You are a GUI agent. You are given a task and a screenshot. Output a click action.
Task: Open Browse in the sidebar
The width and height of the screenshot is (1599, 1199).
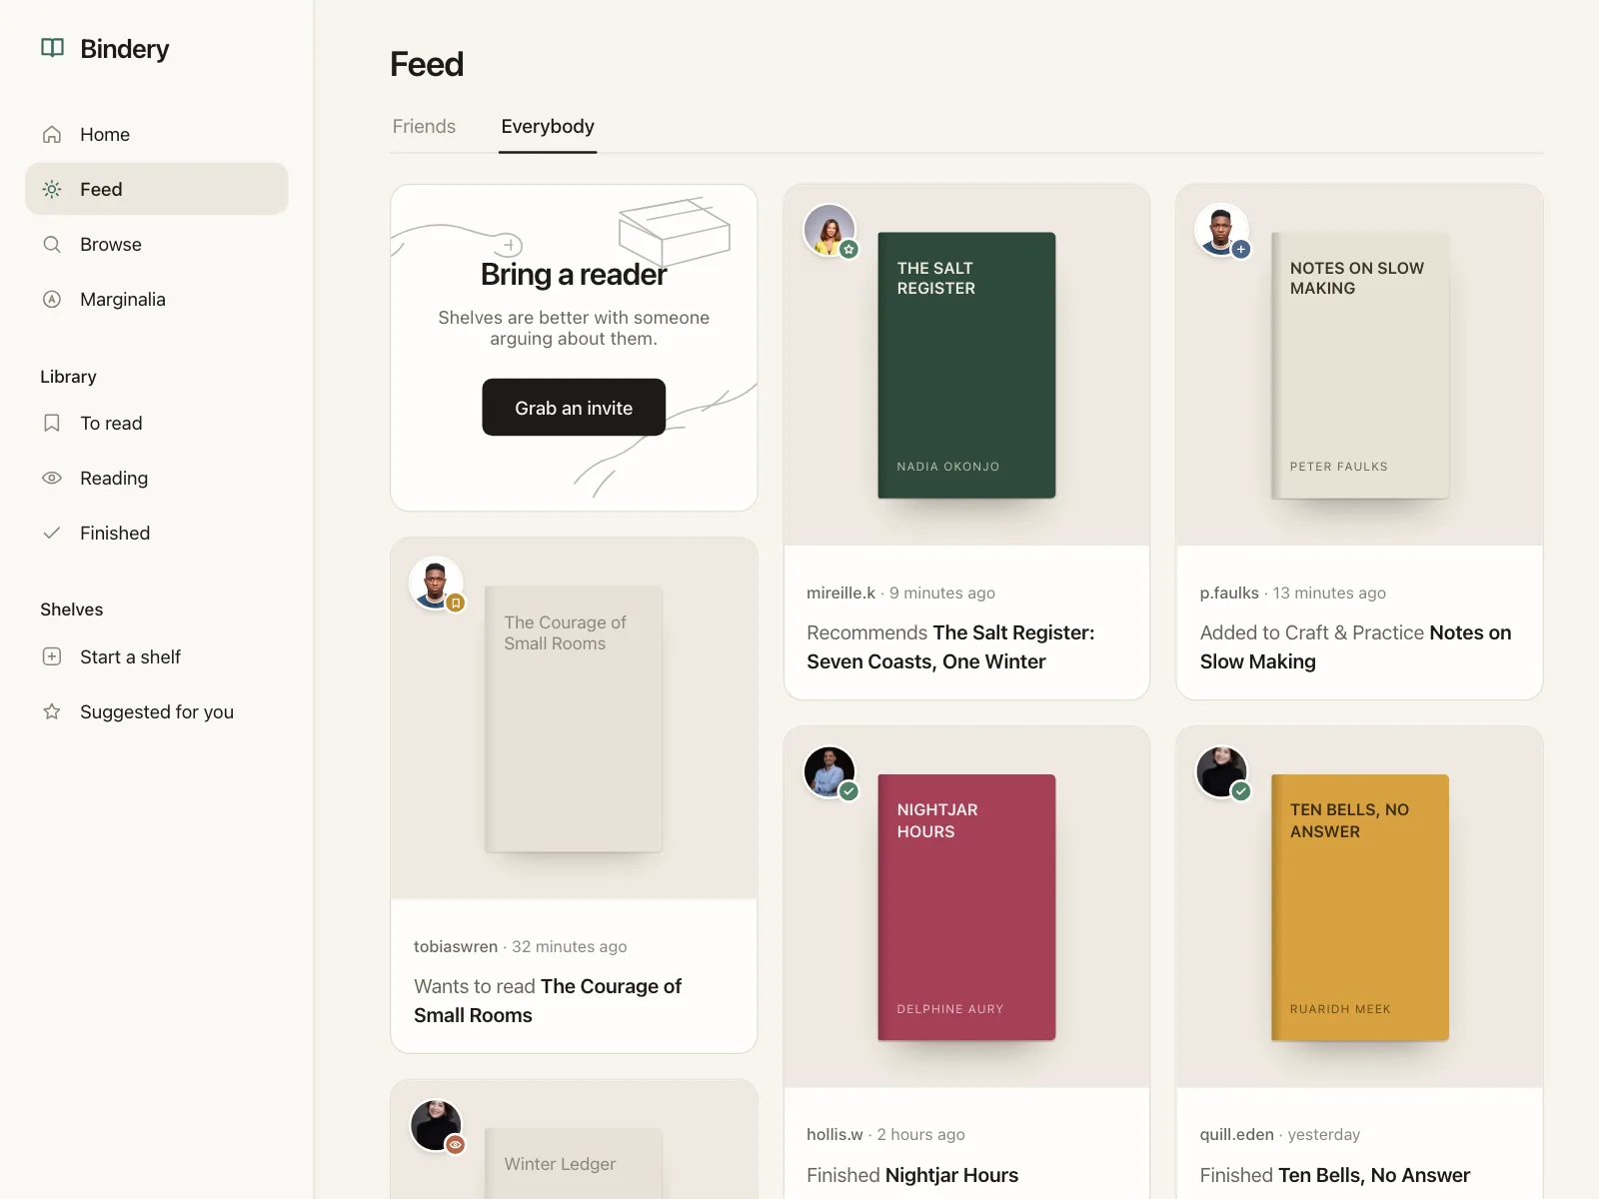[157, 244]
